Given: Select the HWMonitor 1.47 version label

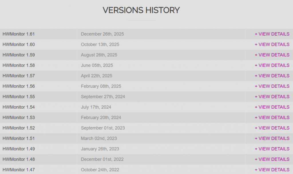Looking at the screenshot, I should 19,170.
